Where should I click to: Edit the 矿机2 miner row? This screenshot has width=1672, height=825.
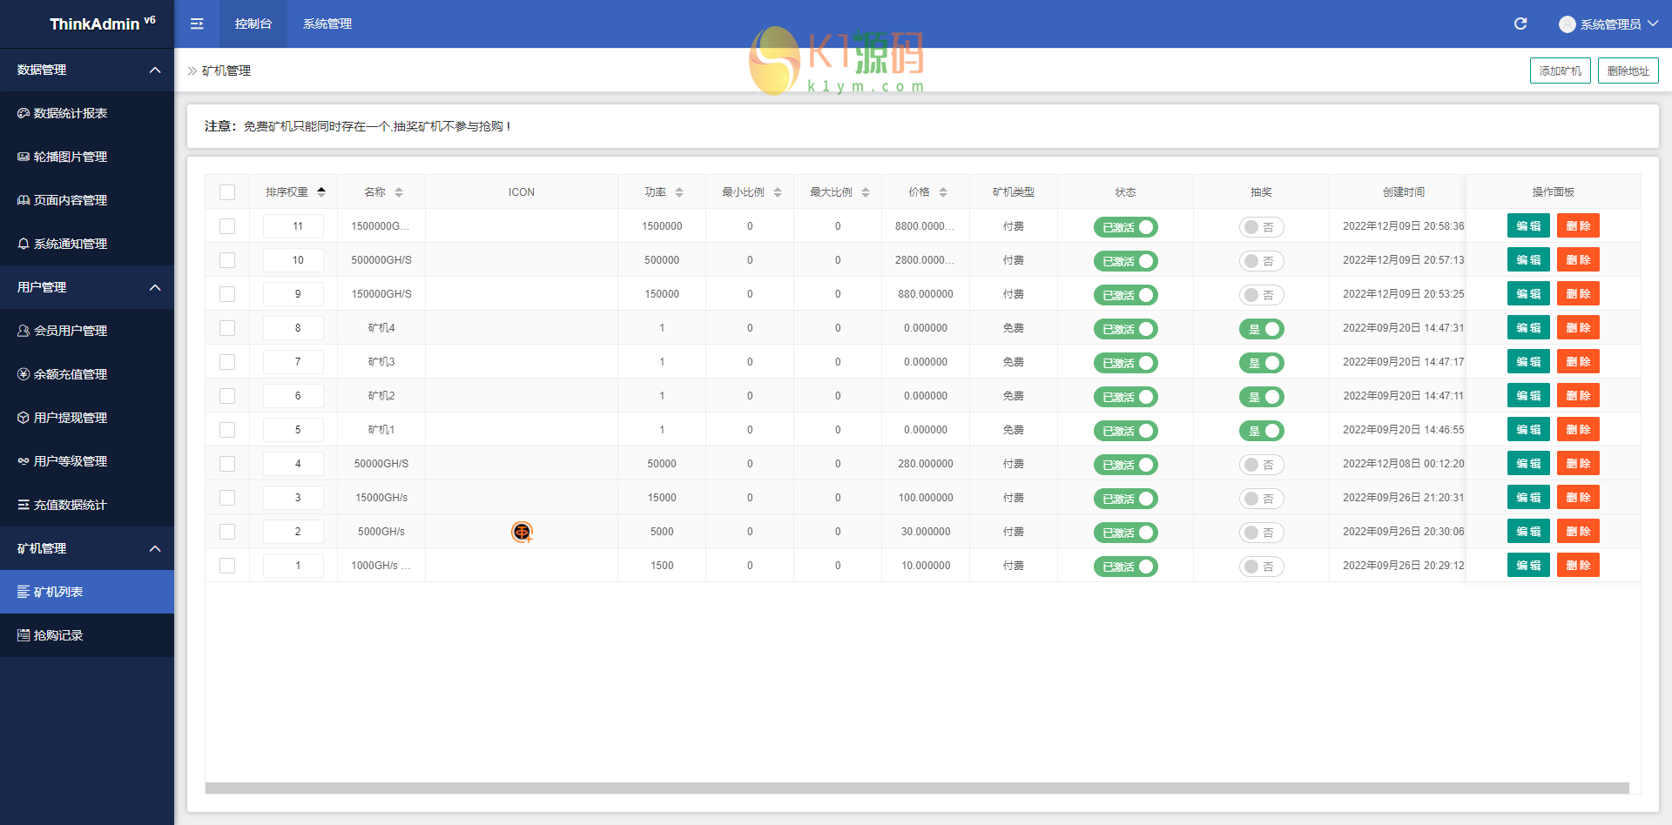point(1528,396)
